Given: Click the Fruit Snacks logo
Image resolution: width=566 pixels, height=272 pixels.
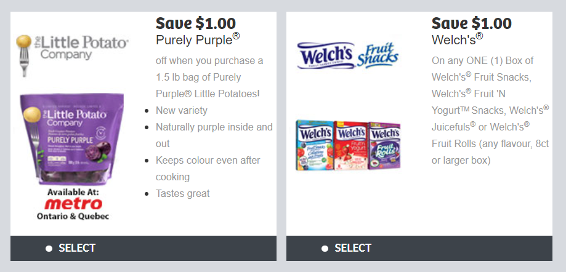Looking at the screenshot, I should click(x=378, y=55).
